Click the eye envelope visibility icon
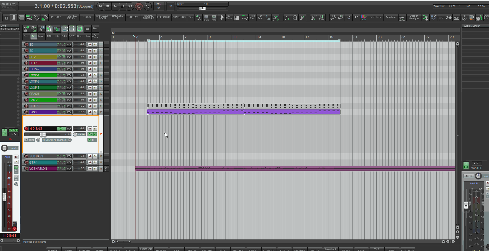 pyautogui.click(x=198, y=17)
